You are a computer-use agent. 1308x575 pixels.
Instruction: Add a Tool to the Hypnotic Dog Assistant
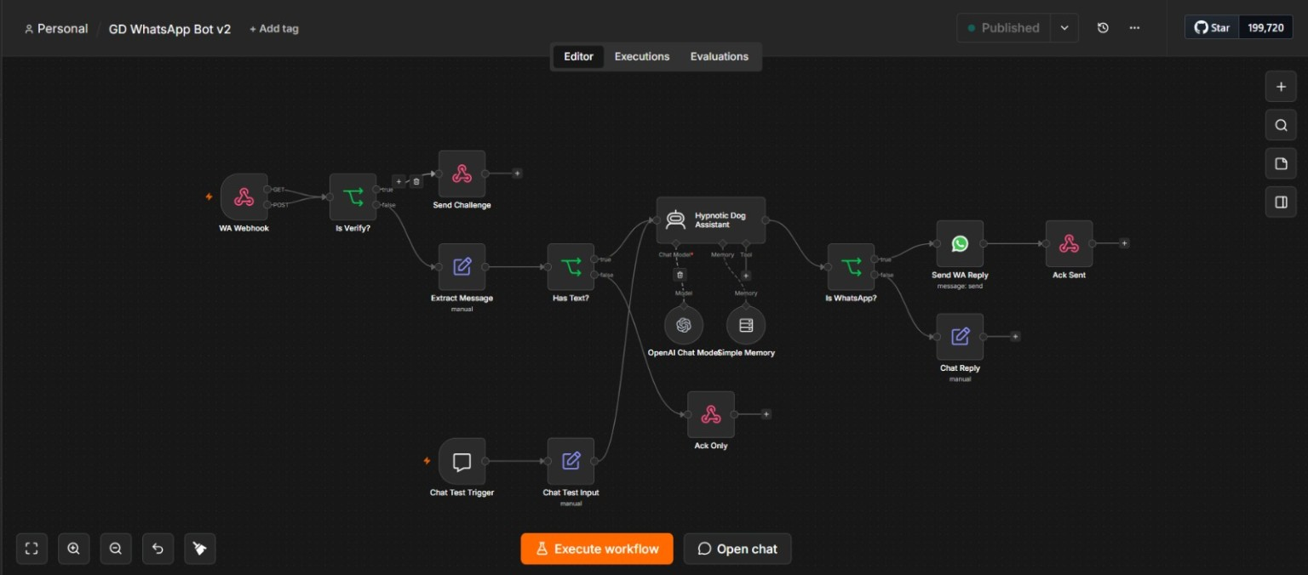(746, 275)
